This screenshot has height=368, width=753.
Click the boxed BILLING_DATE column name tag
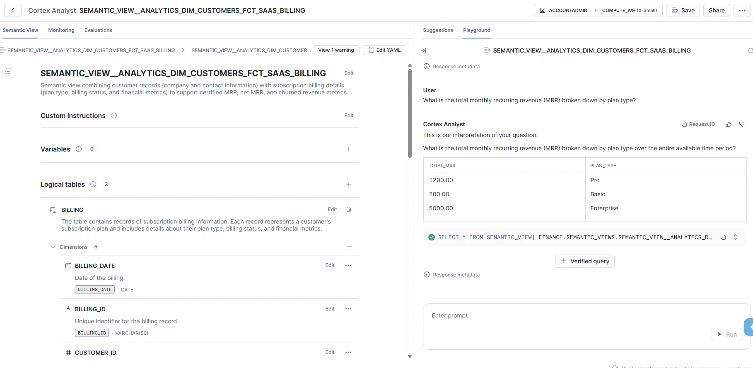[x=95, y=289]
